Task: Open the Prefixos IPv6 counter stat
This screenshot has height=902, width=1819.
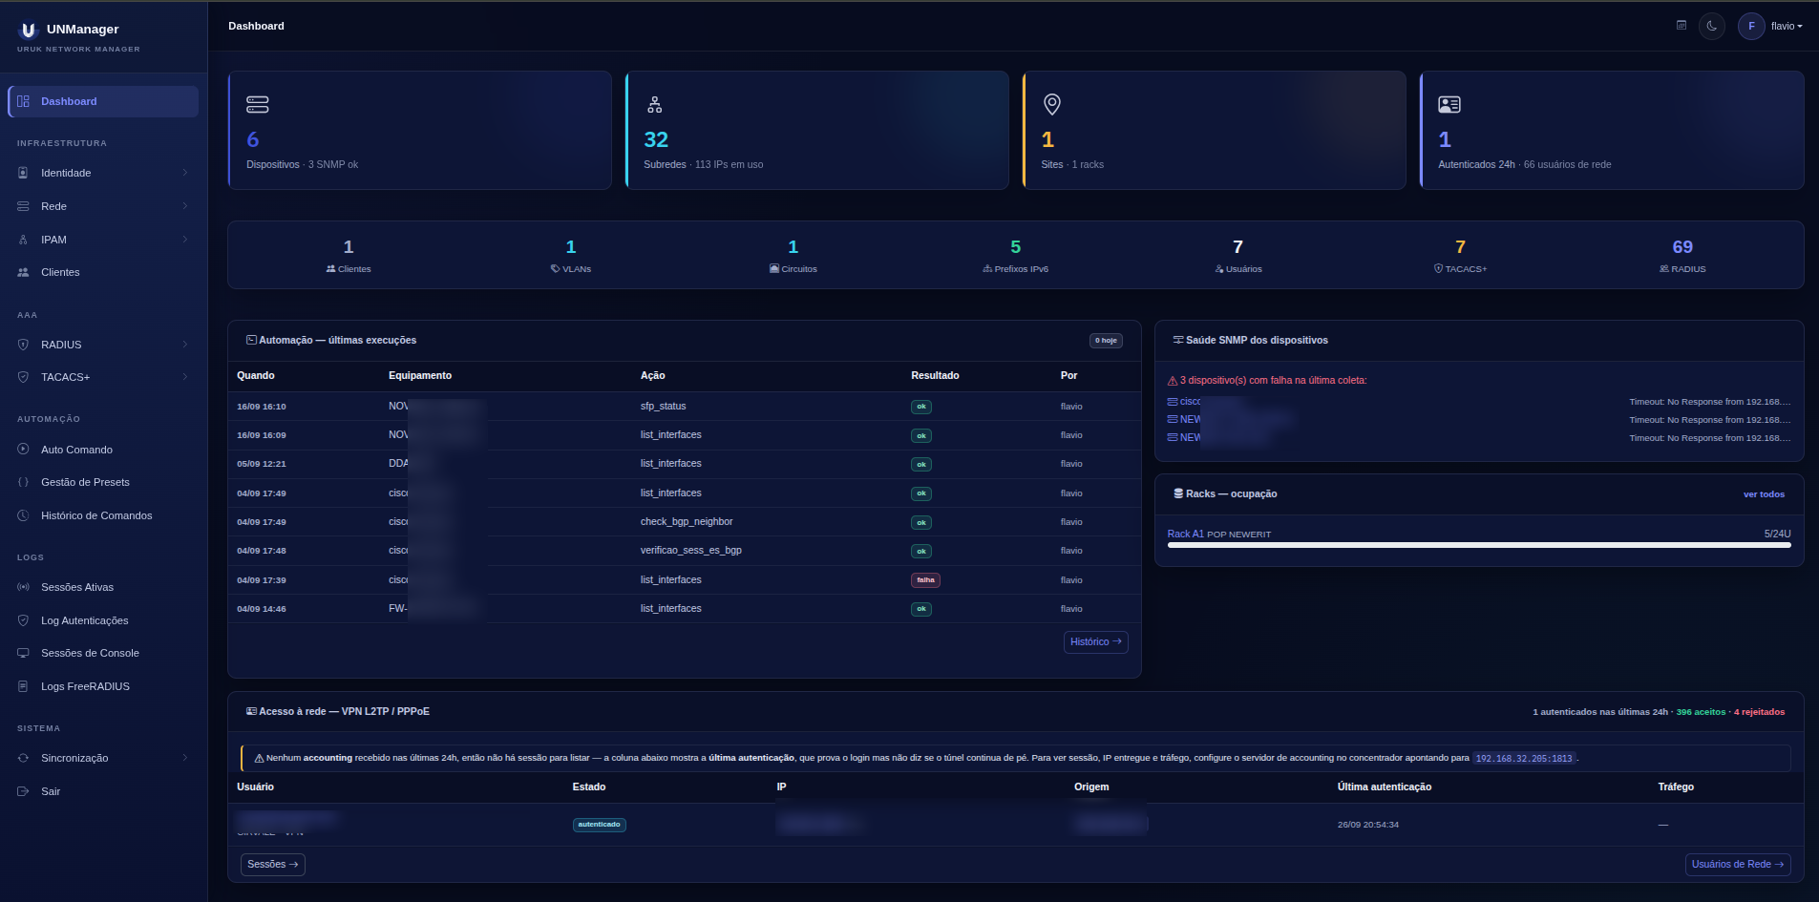Action: [1016, 256]
